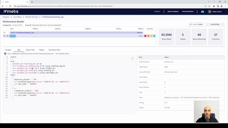Click the PostgreSQL host icon above the SQL editor

click(x=5, y=54)
